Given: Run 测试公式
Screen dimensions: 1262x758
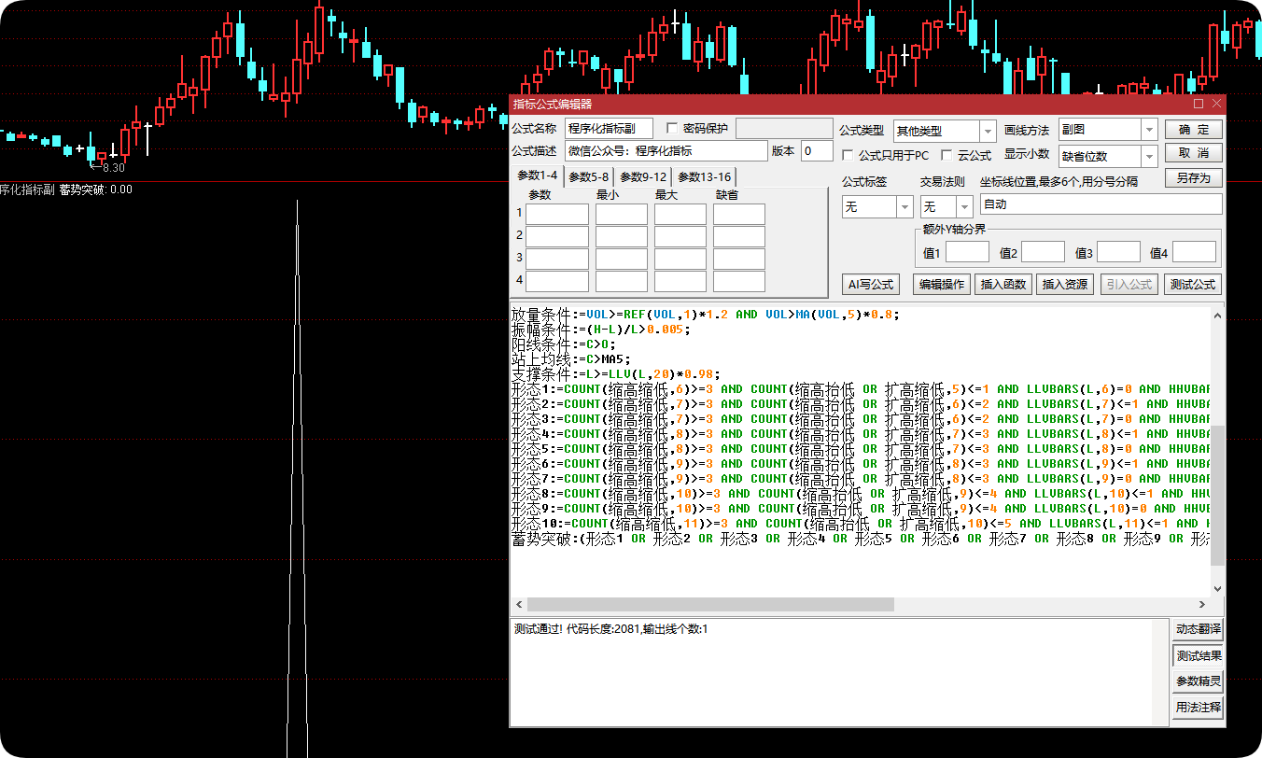Looking at the screenshot, I should click(x=1193, y=284).
